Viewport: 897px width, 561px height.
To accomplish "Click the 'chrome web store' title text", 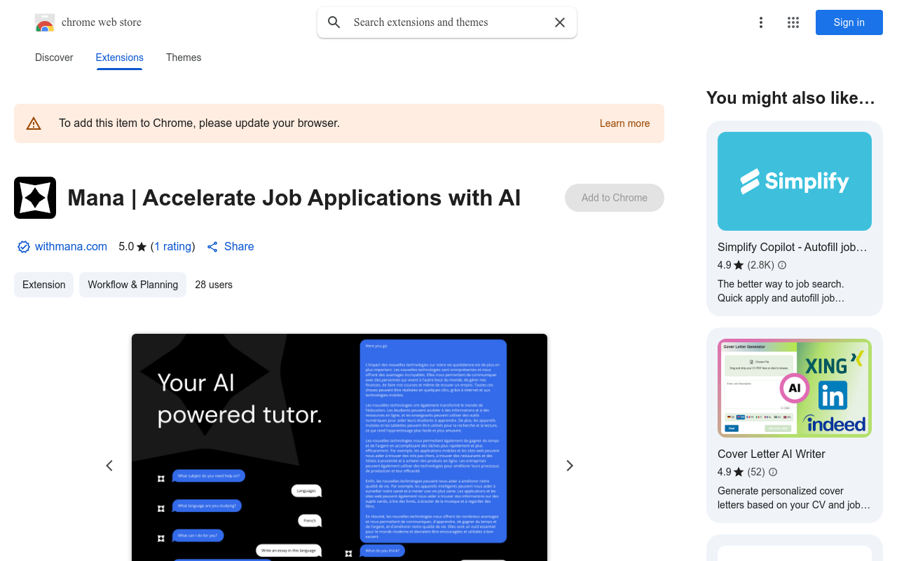I will point(102,22).
